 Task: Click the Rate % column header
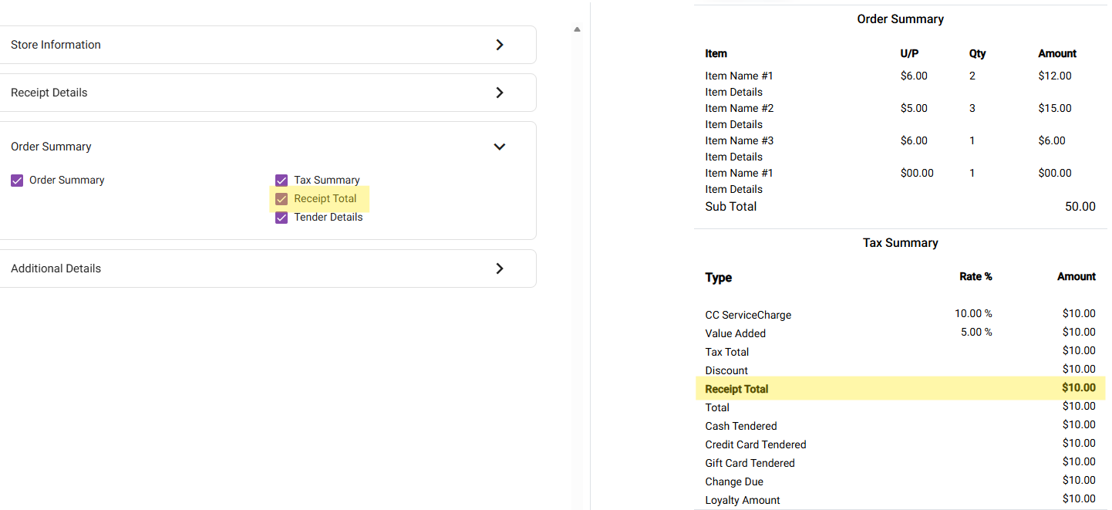[976, 277]
